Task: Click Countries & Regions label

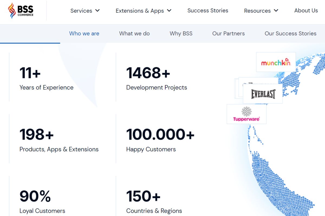Action: [154, 211]
